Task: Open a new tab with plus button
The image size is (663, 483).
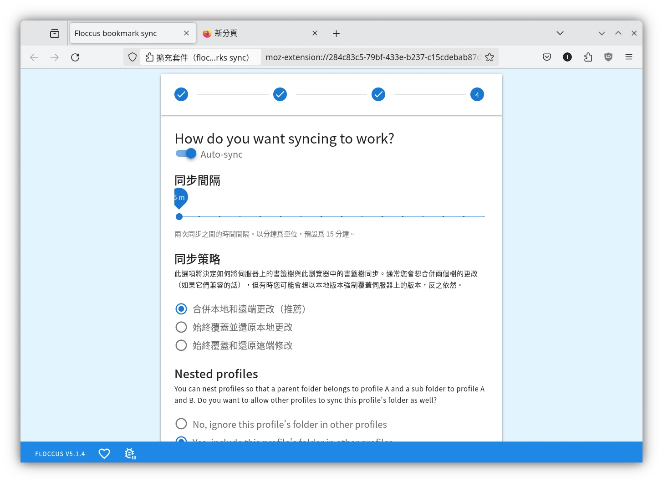Action: click(x=336, y=33)
